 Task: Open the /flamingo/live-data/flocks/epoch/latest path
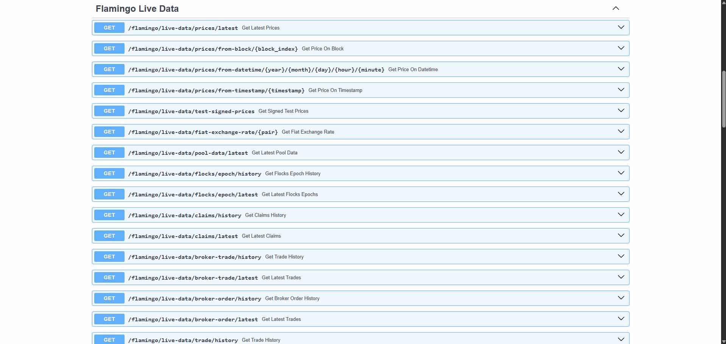coord(193,195)
